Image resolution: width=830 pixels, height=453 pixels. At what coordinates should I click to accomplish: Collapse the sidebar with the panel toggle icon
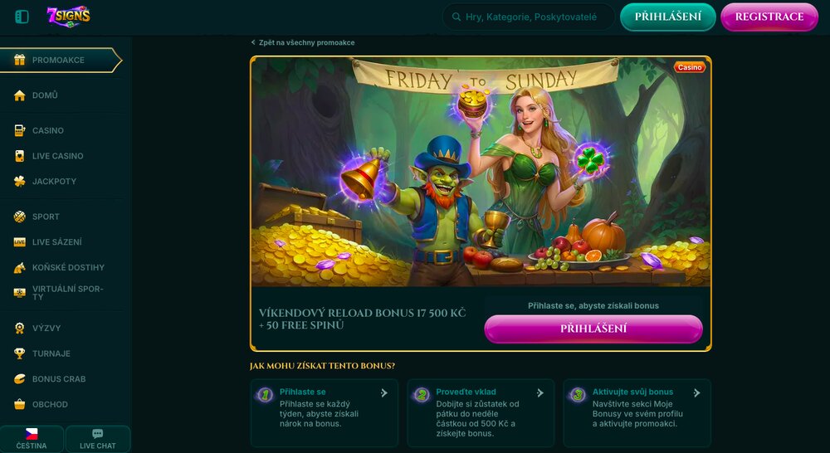point(22,17)
